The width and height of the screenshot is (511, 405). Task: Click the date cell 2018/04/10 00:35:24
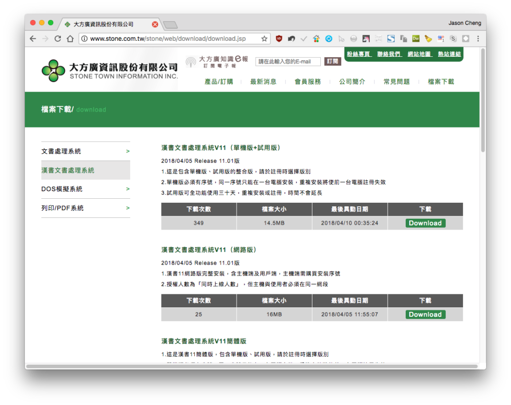(x=350, y=223)
